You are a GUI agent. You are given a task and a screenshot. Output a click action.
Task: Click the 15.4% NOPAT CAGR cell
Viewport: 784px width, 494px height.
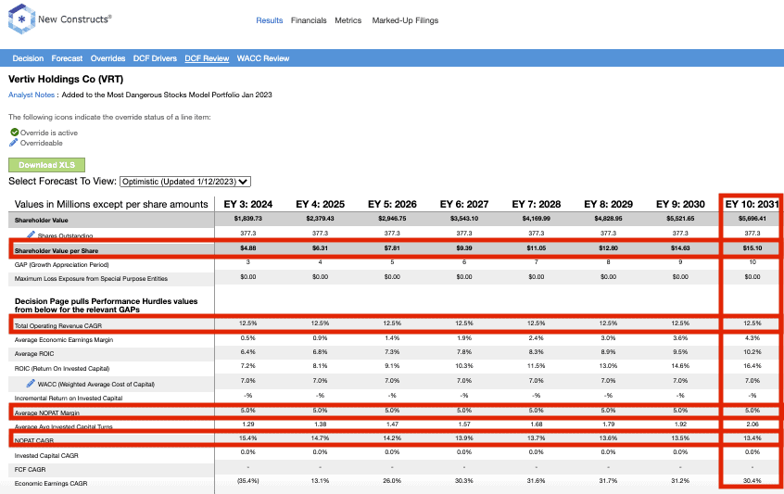click(x=248, y=438)
